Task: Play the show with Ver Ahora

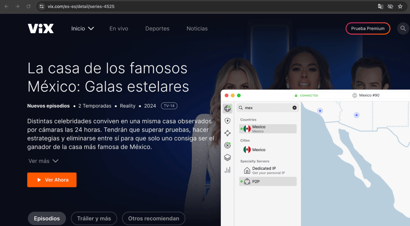Action: (x=52, y=180)
